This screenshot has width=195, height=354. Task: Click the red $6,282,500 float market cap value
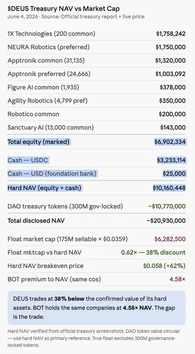coord(170,239)
